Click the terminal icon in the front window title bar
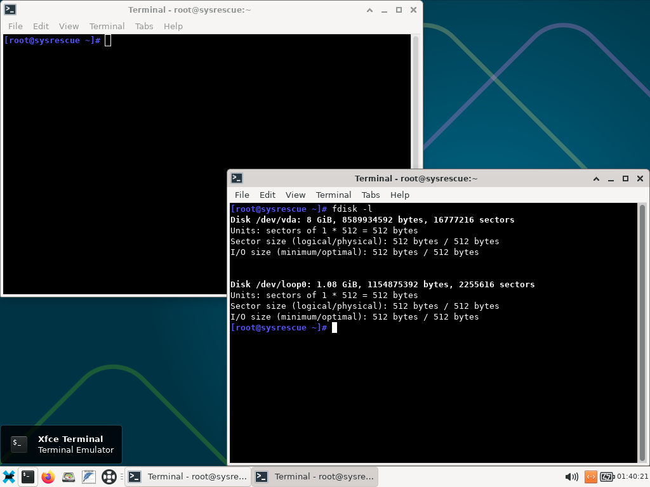Image resolution: width=650 pixels, height=487 pixels. tap(237, 178)
